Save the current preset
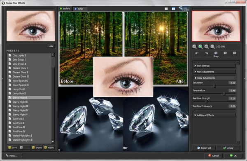247x161 pixels. [x=13, y=147]
